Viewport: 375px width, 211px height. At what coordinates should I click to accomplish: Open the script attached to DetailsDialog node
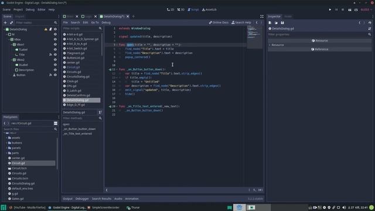[50, 29]
